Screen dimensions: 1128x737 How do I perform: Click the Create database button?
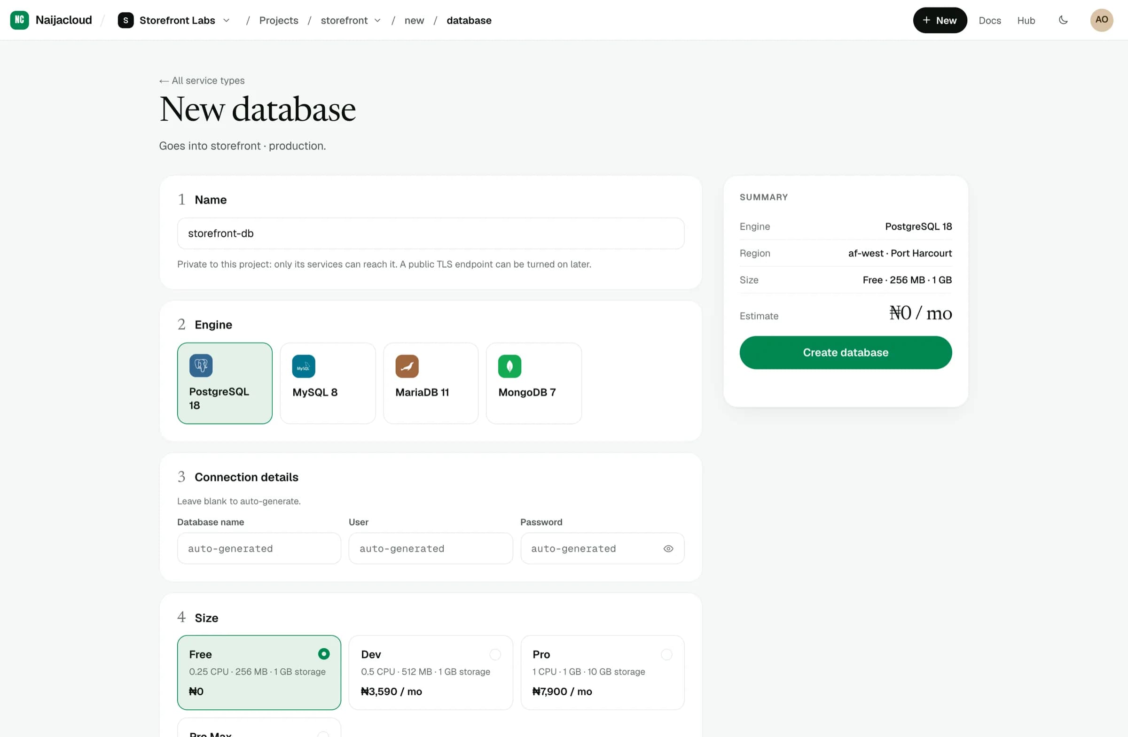(x=846, y=352)
